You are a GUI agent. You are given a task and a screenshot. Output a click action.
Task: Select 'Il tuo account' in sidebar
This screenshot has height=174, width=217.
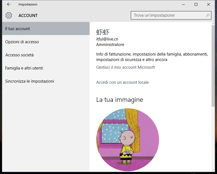pyautogui.click(x=18, y=29)
